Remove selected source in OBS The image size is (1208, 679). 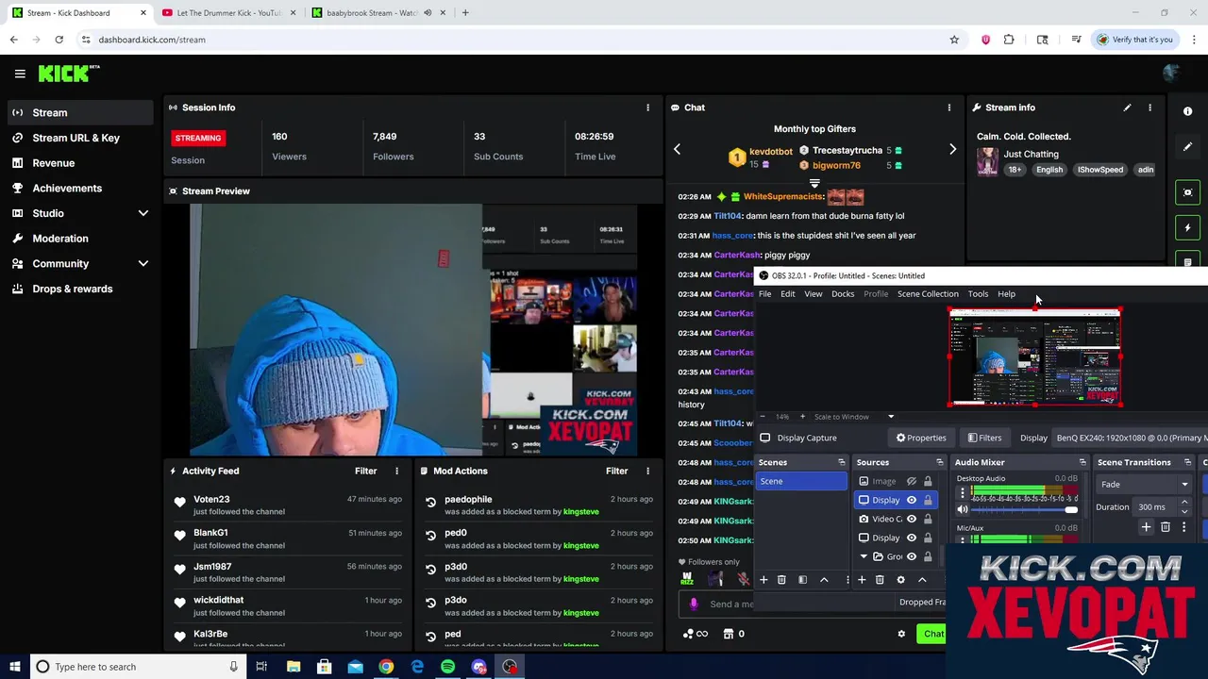point(880,580)
